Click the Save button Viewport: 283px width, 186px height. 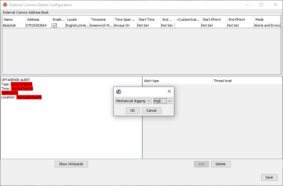pyautogui.click(x=269, y=177)
